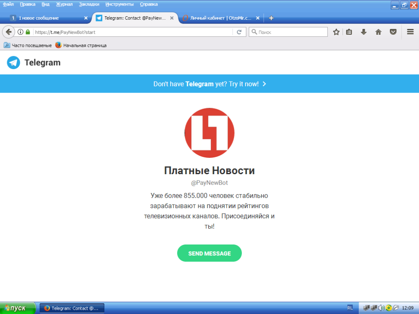Save the page to Pocket
Viewport: 419px width, 314px height.
(x=393, y=32)
